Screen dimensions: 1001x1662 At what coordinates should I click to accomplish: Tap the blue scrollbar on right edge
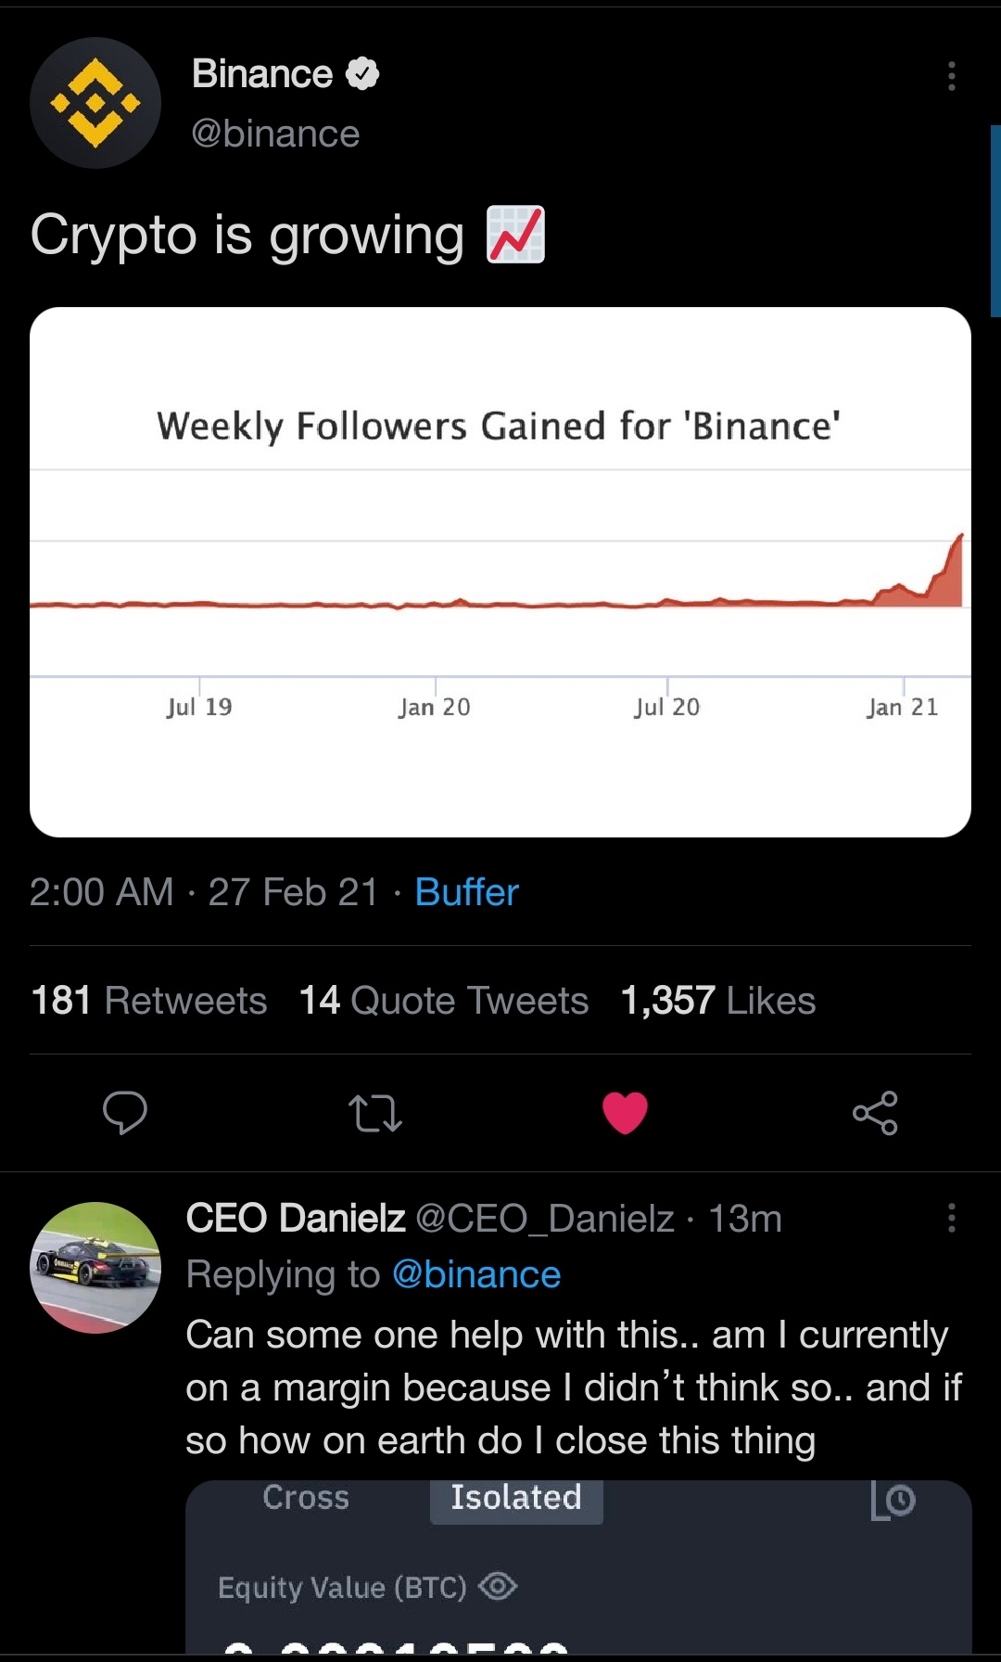click(x=995, y=221)
